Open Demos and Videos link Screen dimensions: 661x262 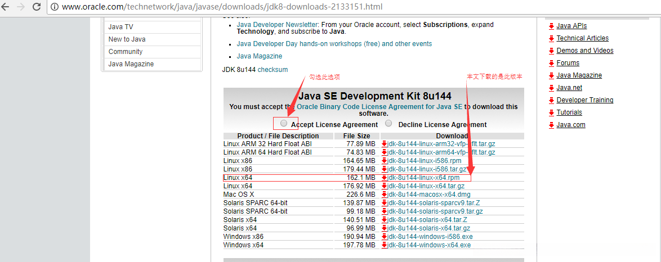tap(584, 51)
